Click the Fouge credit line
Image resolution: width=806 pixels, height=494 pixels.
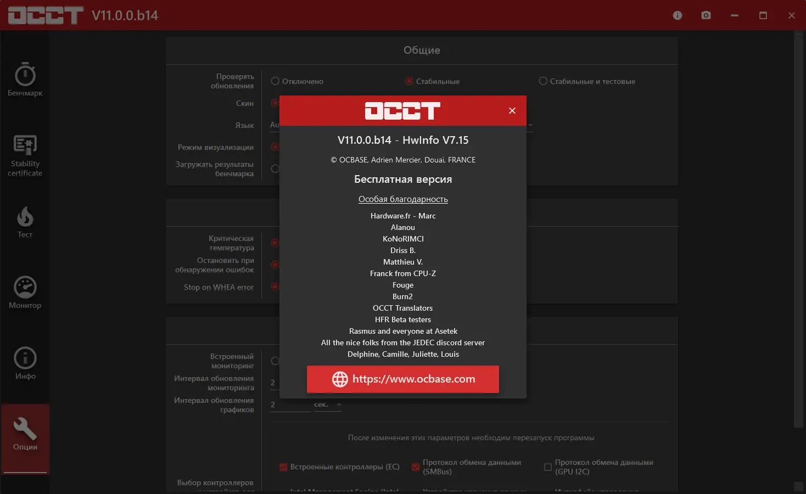[403, 285]
